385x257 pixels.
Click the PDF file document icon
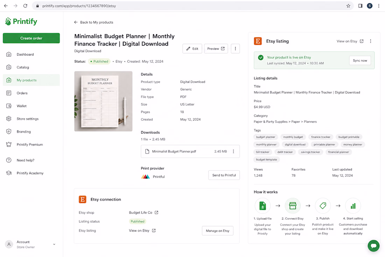pos(147,151)
